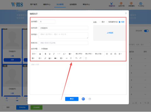The image size is (151, 112).
Task: Insert a block quote in the editor
Action: (40, 54)
